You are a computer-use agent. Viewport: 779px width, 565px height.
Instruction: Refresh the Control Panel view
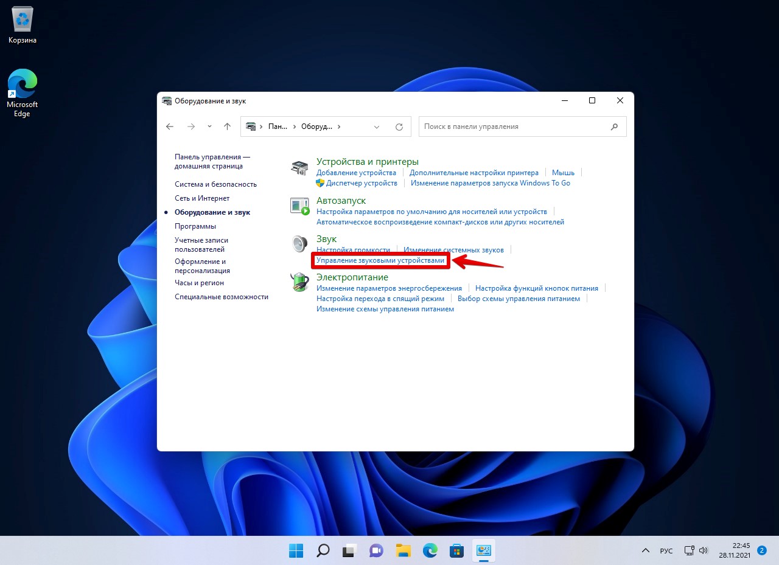(x=399, y=127)
